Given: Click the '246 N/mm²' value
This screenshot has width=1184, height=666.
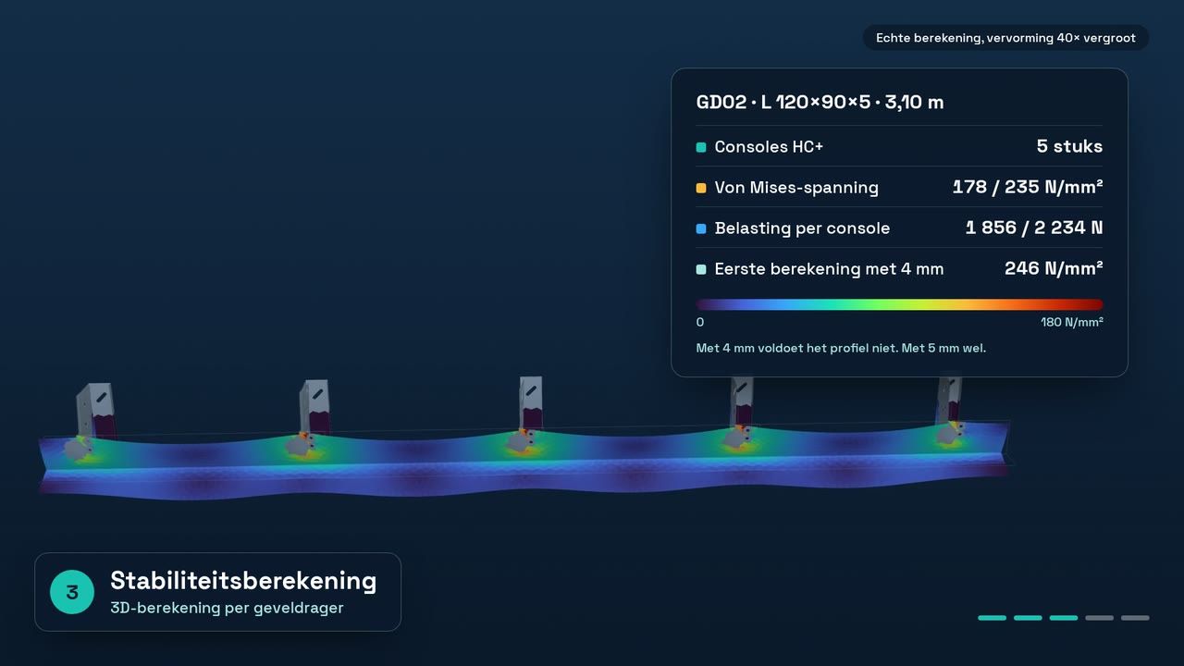Looking at the screenshot, I should click(x=1054, y=268).
